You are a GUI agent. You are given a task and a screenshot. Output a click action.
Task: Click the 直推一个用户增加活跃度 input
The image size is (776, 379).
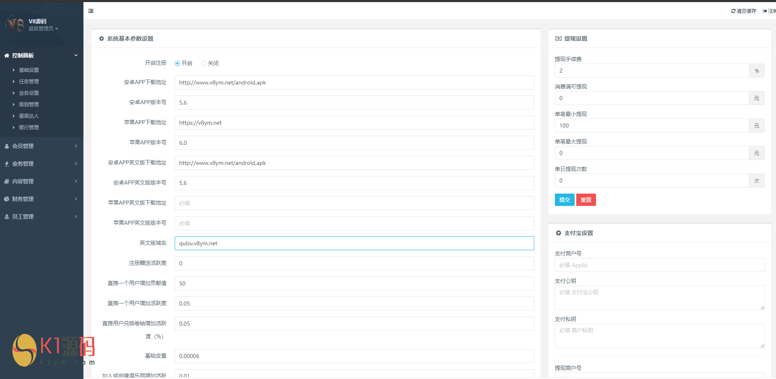coord(354,304)
